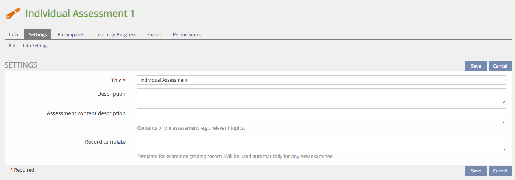Screen dimensions: 515x180
Task: Open the Export tab
Action: tap(154, 34)
